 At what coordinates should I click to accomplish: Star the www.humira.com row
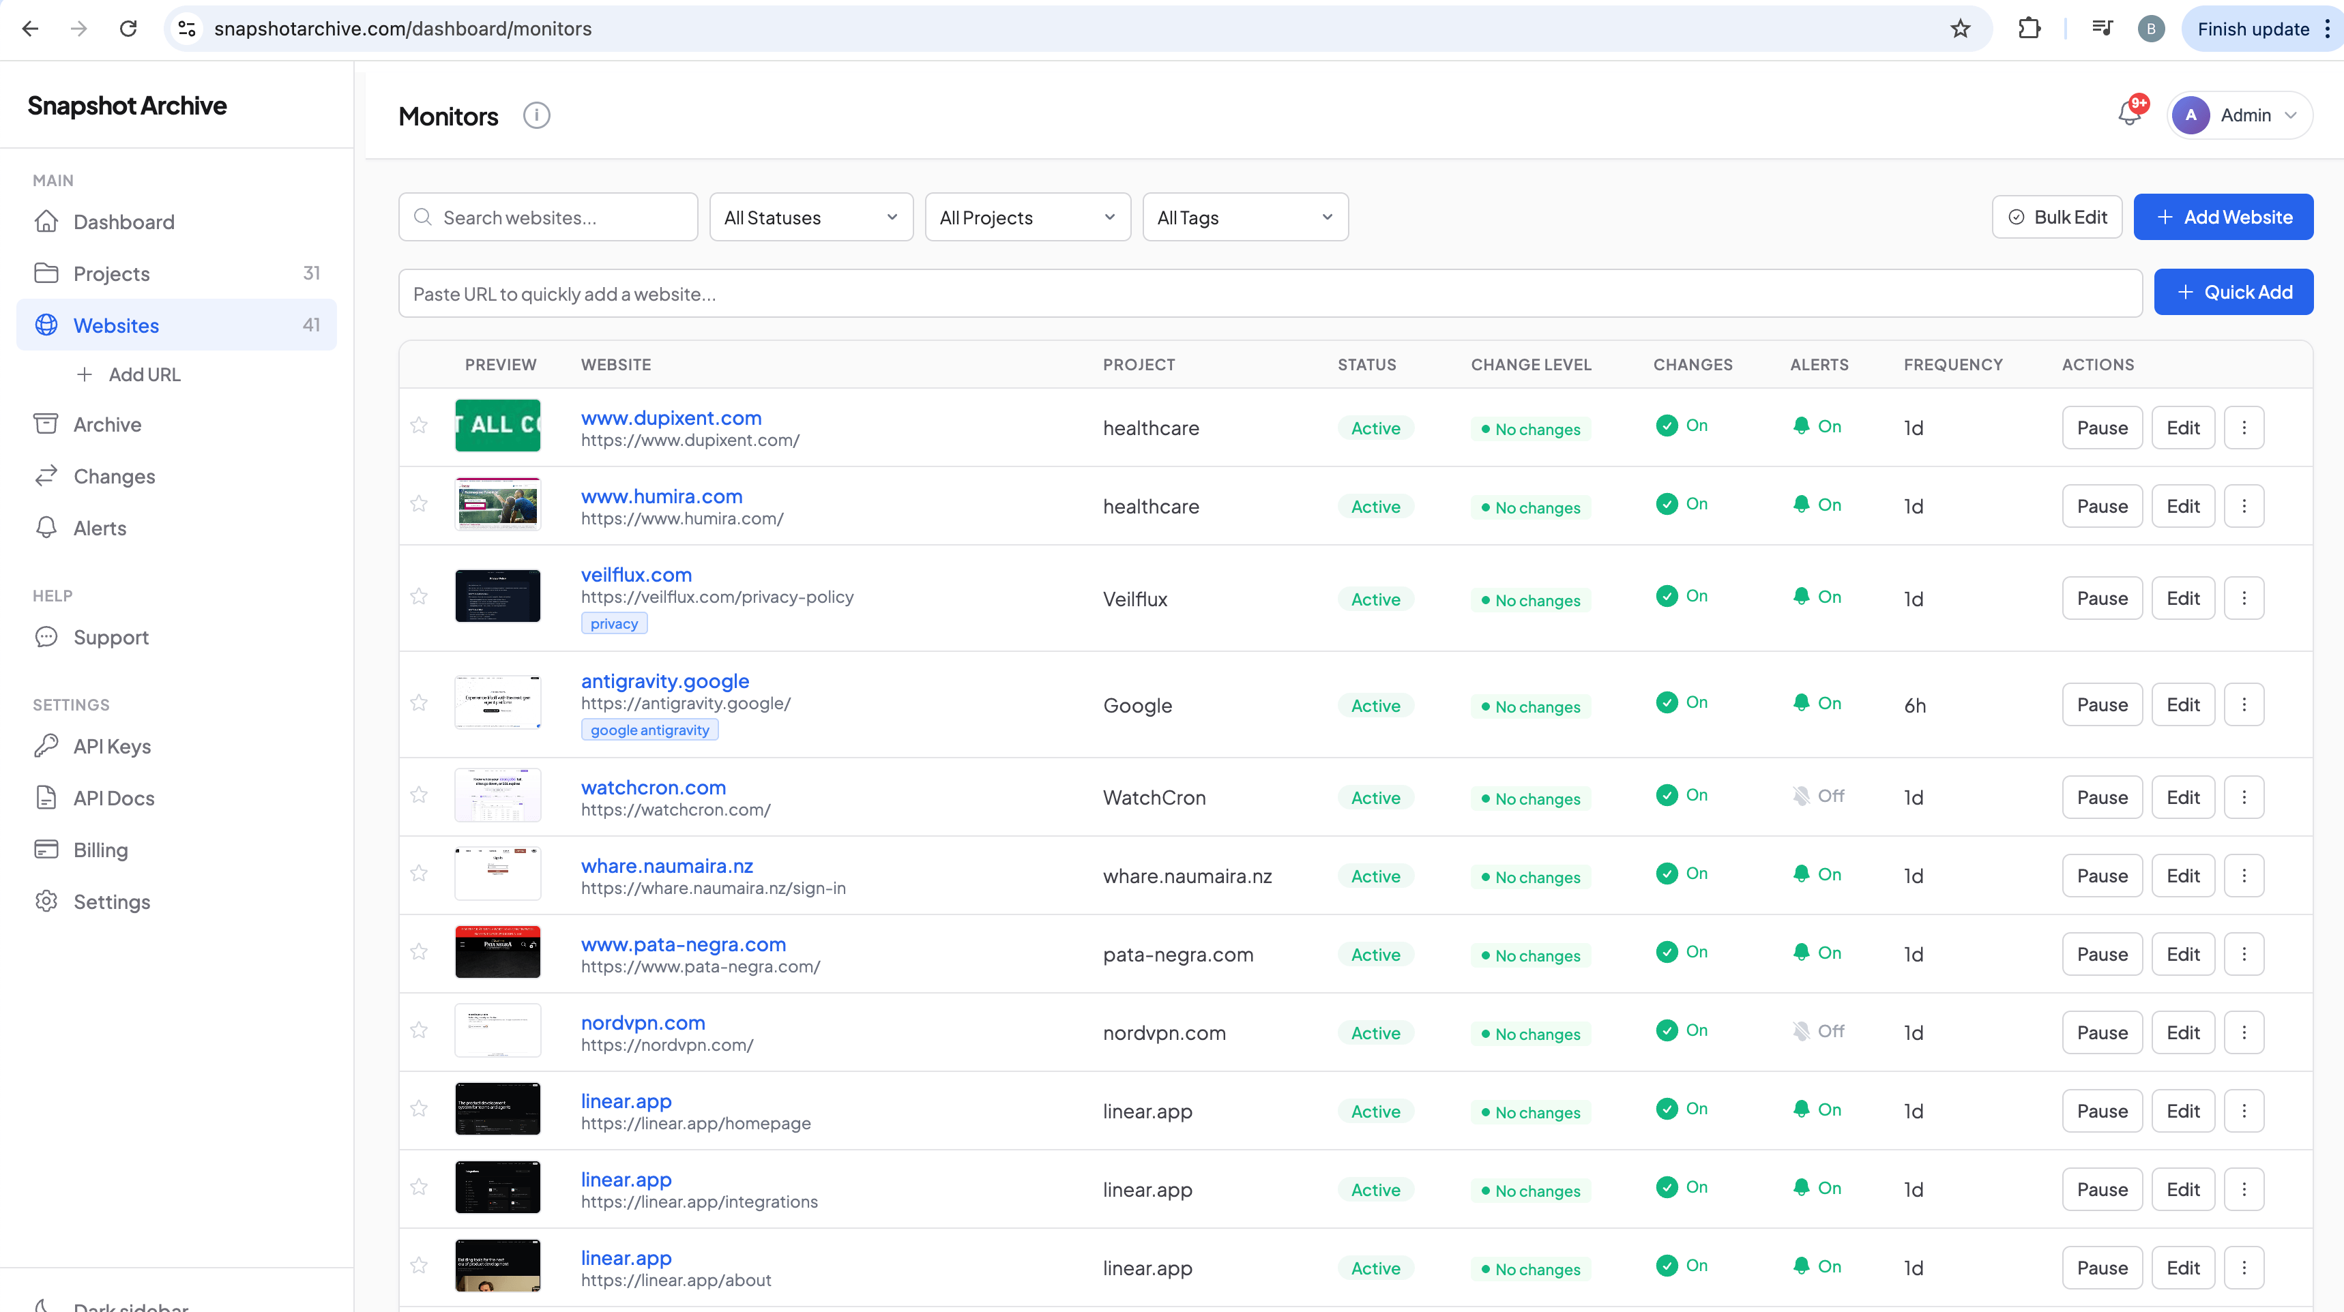tap(419, 504)
